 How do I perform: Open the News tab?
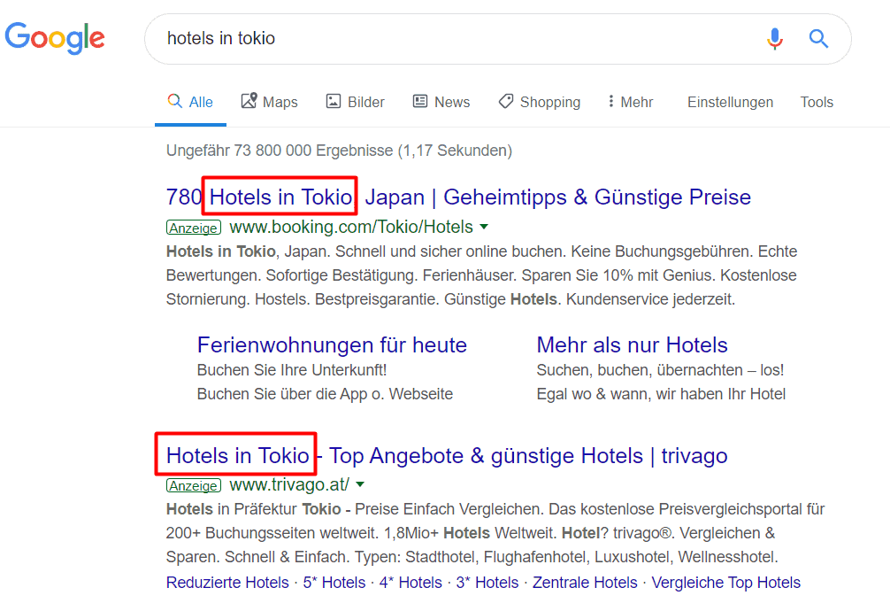441,102
